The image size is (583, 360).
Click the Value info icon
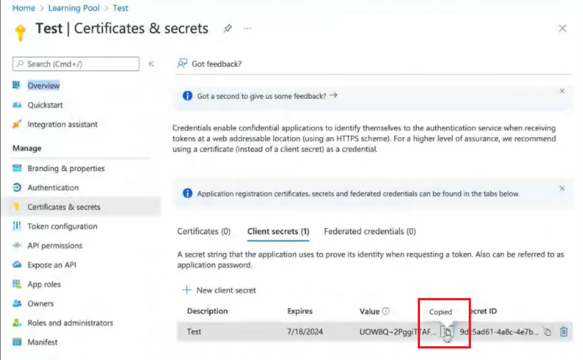point(386,311)
